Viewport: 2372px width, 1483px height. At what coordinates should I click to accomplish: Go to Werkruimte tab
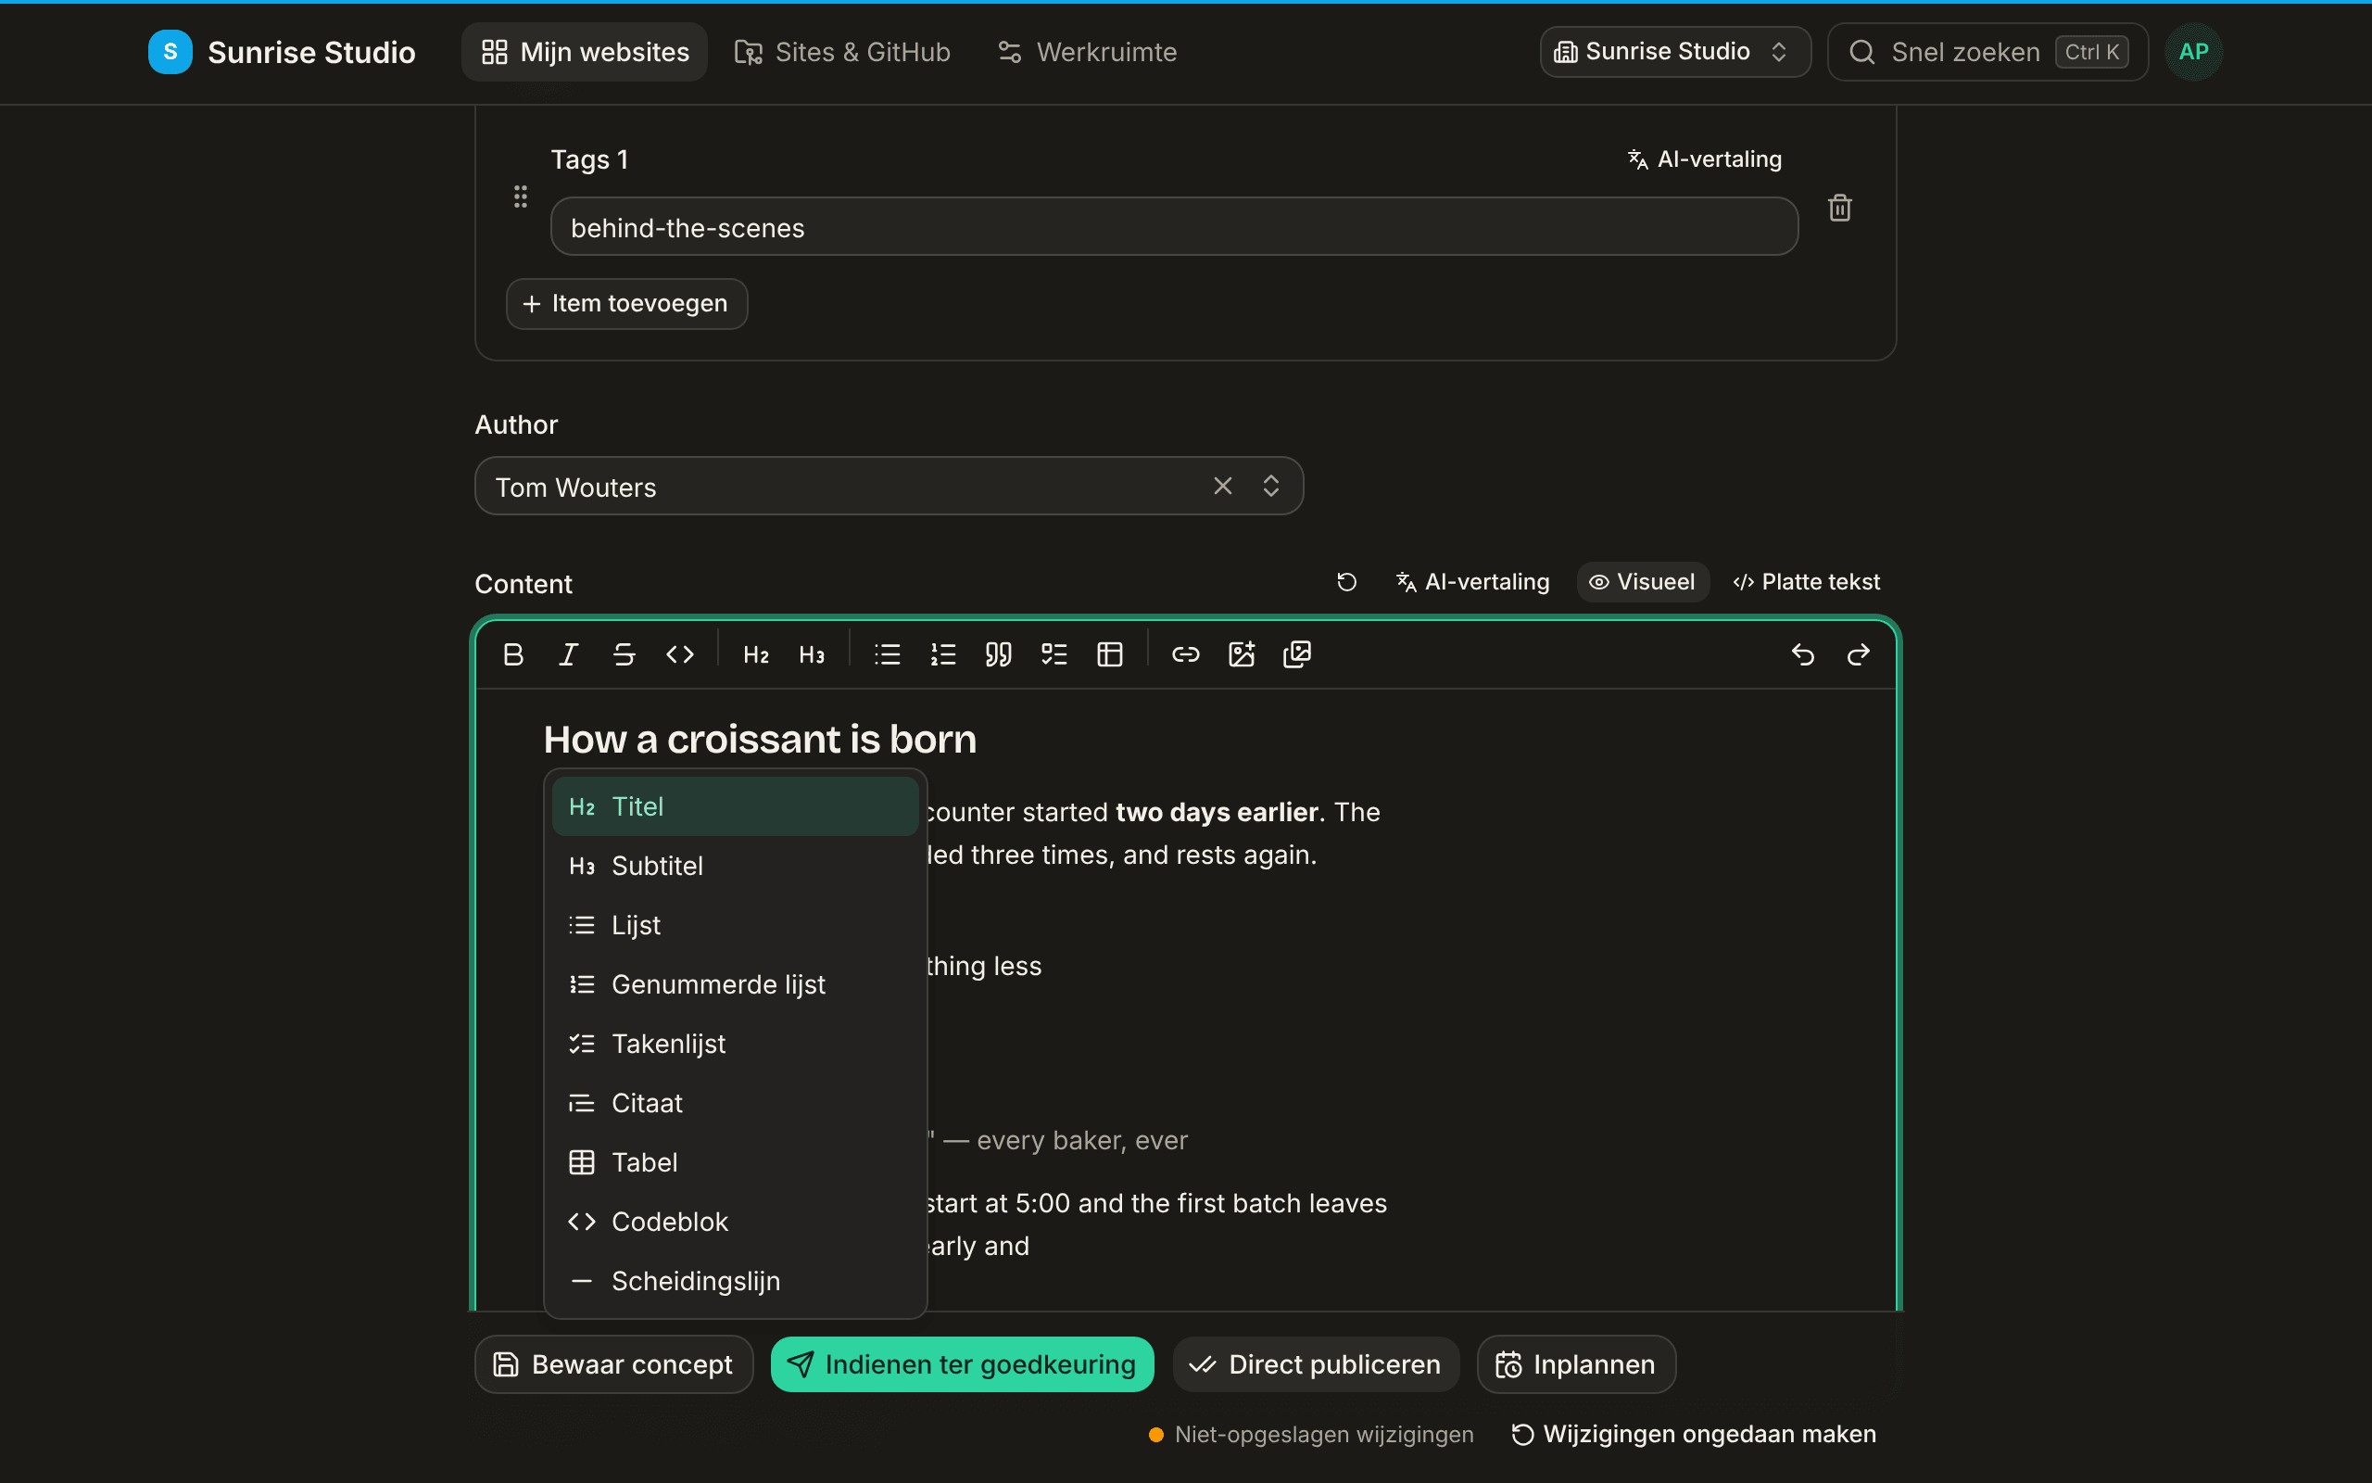point(1087,52)
